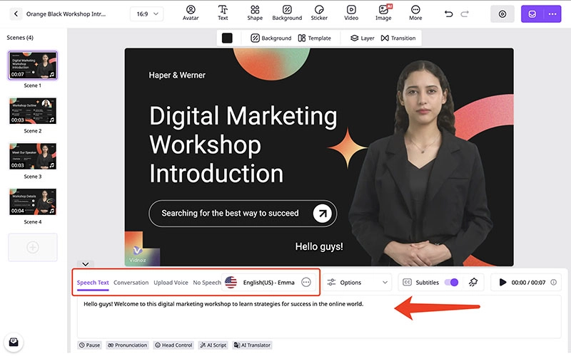The height and width of the screenshot is (356, 571).
Task: Open the Shape tool
Action: pos(255,13)
